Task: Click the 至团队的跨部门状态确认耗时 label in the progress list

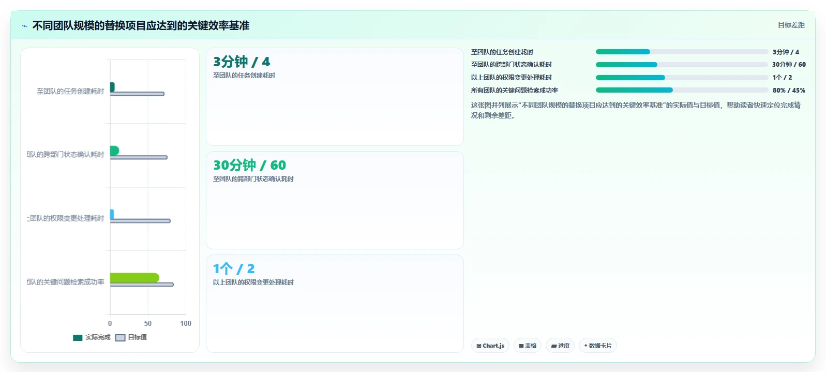Action: point(512,65)
